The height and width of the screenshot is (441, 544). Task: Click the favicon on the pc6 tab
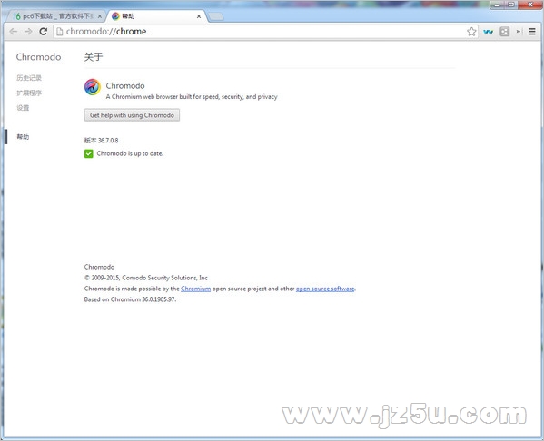coord(18,16)
